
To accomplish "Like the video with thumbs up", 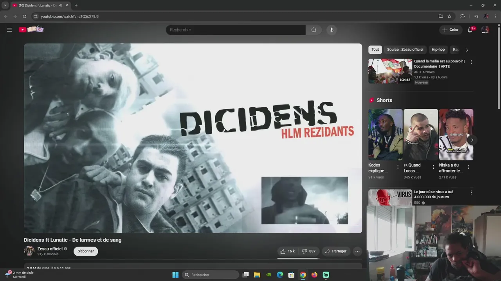I will [x=287, y=251].
